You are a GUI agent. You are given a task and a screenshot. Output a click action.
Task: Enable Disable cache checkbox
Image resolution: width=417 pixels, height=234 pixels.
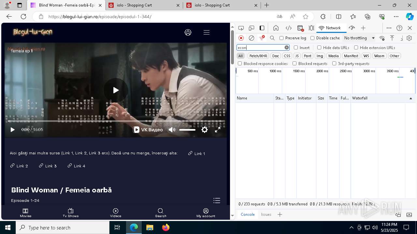[312, 38]
